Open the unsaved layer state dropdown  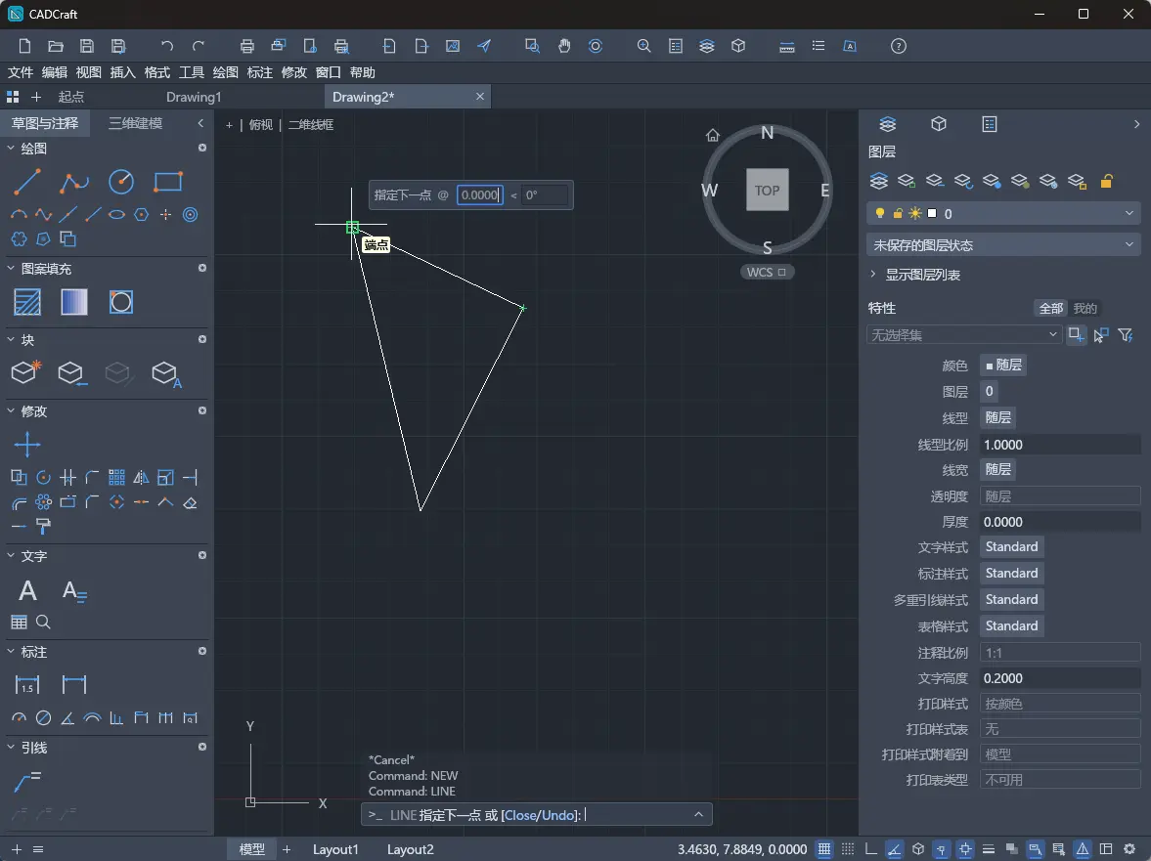[x=1003, y=245]
